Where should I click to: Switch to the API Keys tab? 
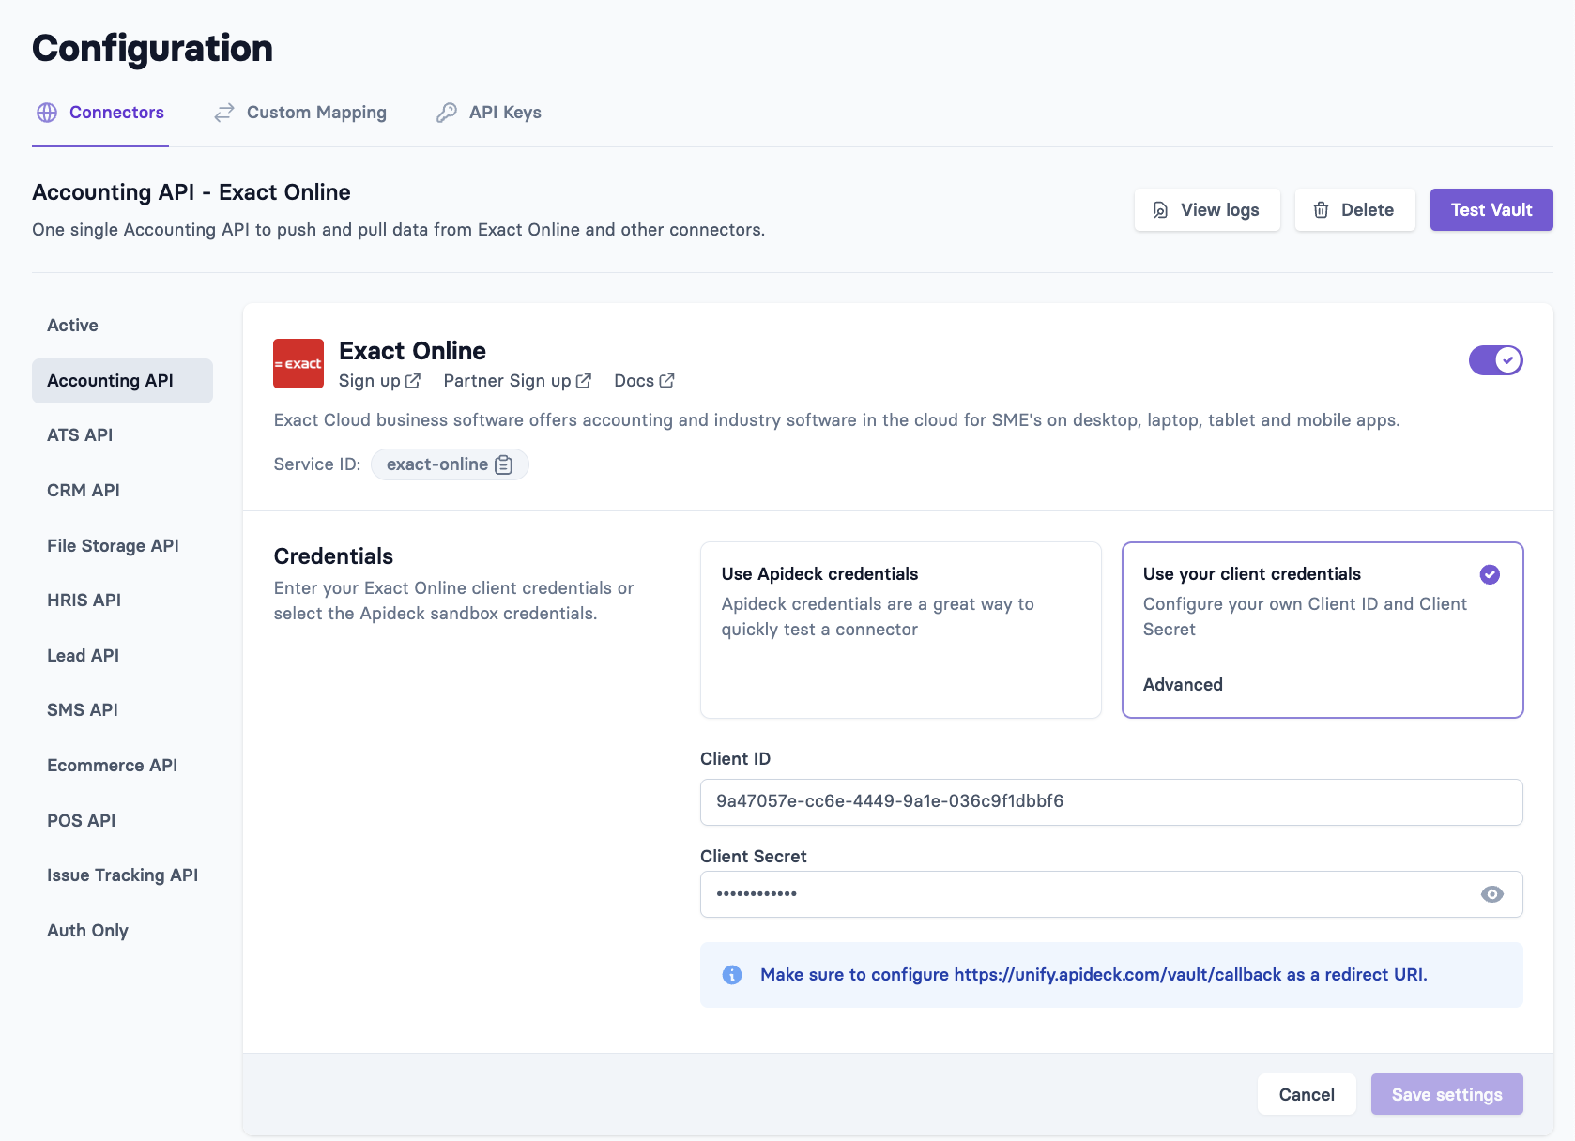point(489,113)
